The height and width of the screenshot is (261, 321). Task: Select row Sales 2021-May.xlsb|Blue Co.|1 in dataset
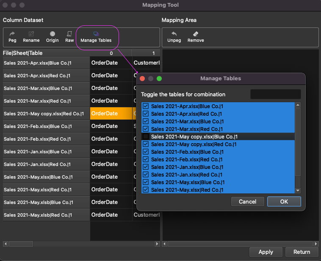click(46, 202)
